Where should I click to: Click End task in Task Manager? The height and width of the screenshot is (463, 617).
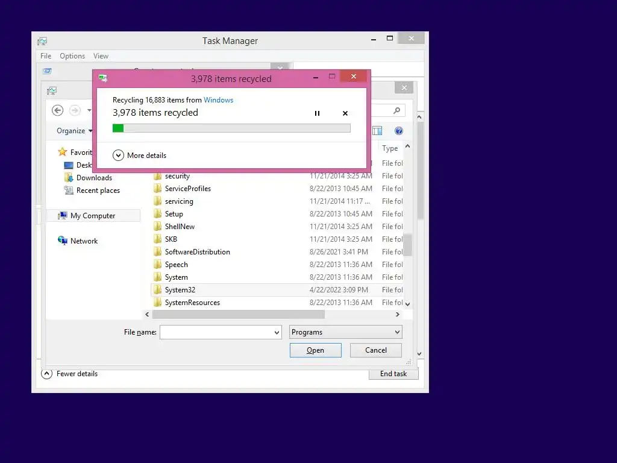point(393,374)
